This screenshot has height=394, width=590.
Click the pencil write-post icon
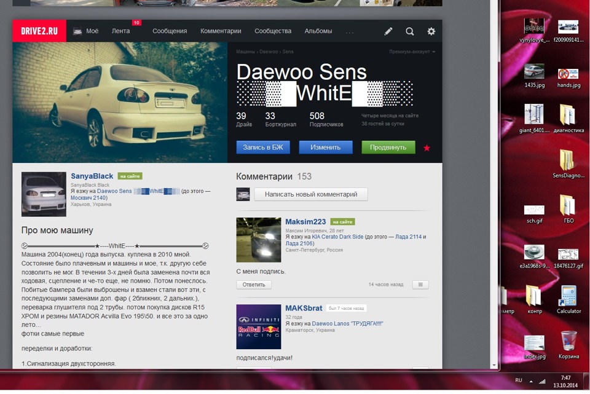pyautogui.click(x=388, y=31)
